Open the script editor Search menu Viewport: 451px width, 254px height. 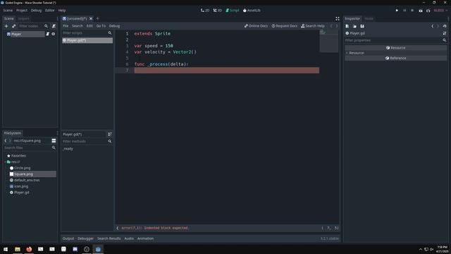78,26
